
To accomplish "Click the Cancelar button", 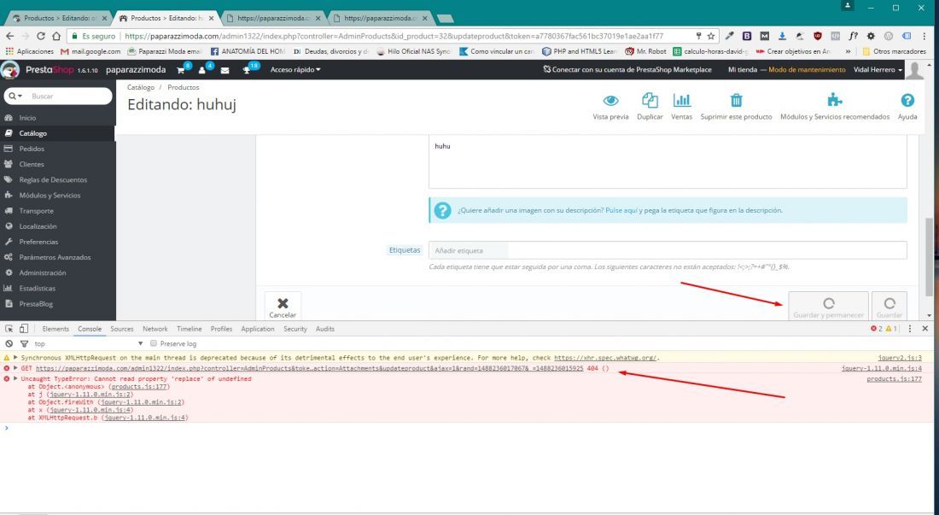I will [283, 307].
